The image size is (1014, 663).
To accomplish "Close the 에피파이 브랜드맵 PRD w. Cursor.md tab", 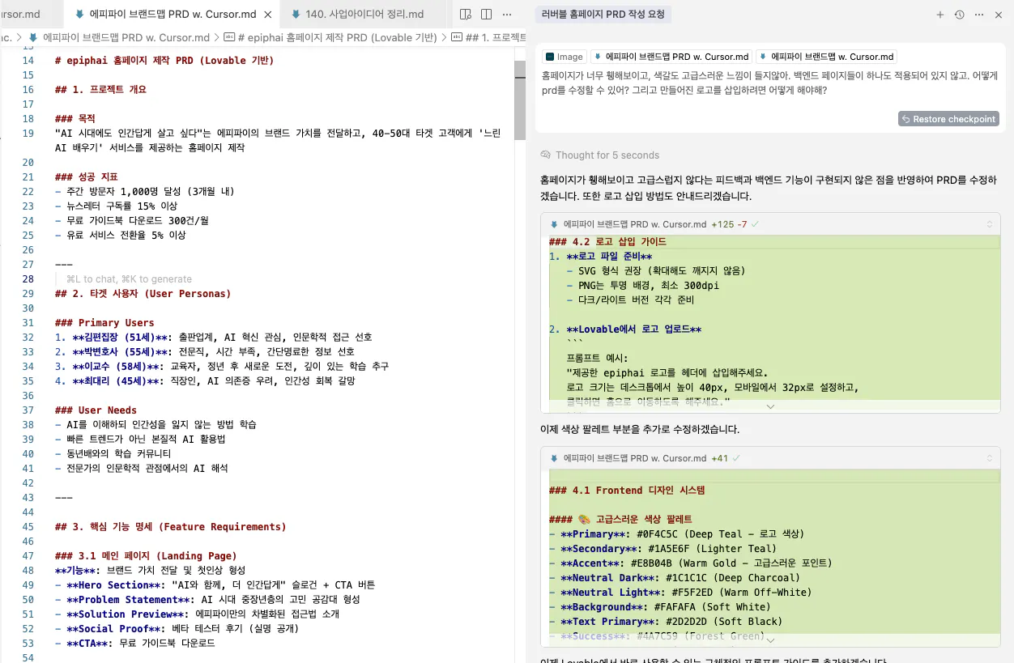I will point(269,15).
